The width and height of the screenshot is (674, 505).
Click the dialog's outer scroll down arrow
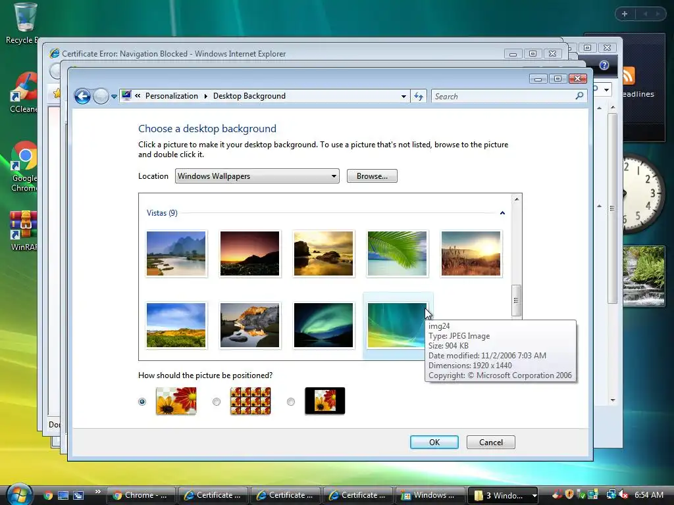613,400
